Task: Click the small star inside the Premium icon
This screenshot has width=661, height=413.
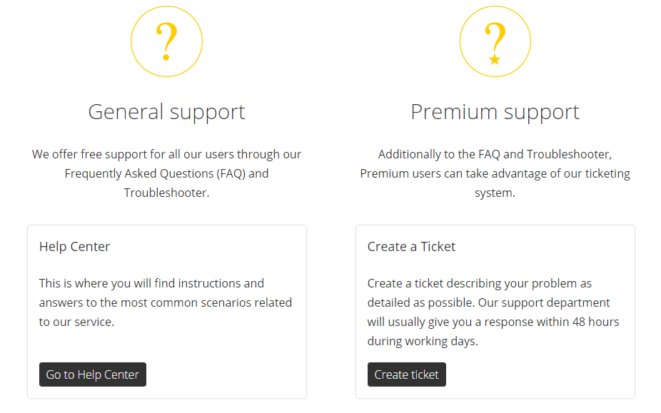Action: tap(495, 59)
